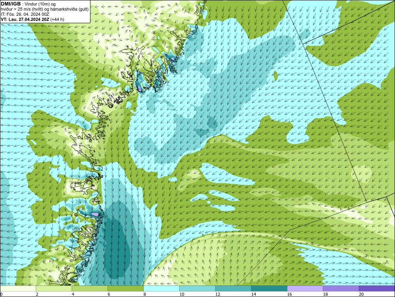The width and height of the screenshot is (395, 297).
Task: Click the 18–20 m/s purple legend swatch
Action: 341,288
